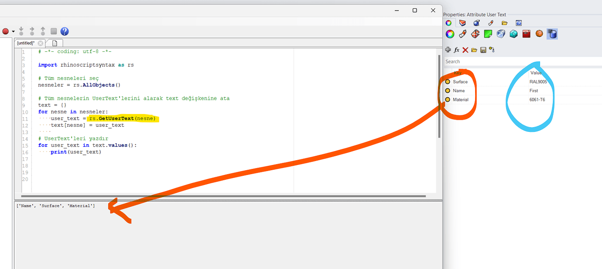Viewport: 602px width, 269px height.
Task: Delete the selected user text entry
Action: coord(465,50)
